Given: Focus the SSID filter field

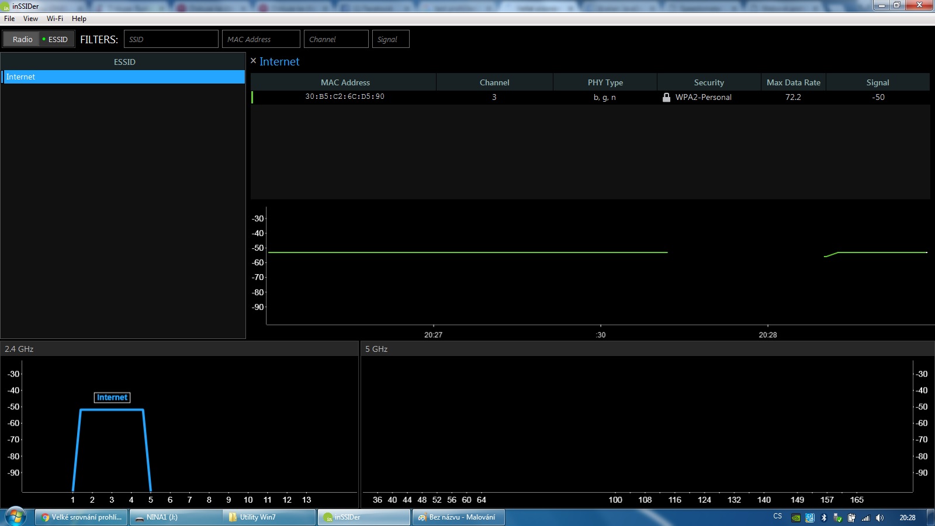Looking at the screenshot, I should coord(171,39).
